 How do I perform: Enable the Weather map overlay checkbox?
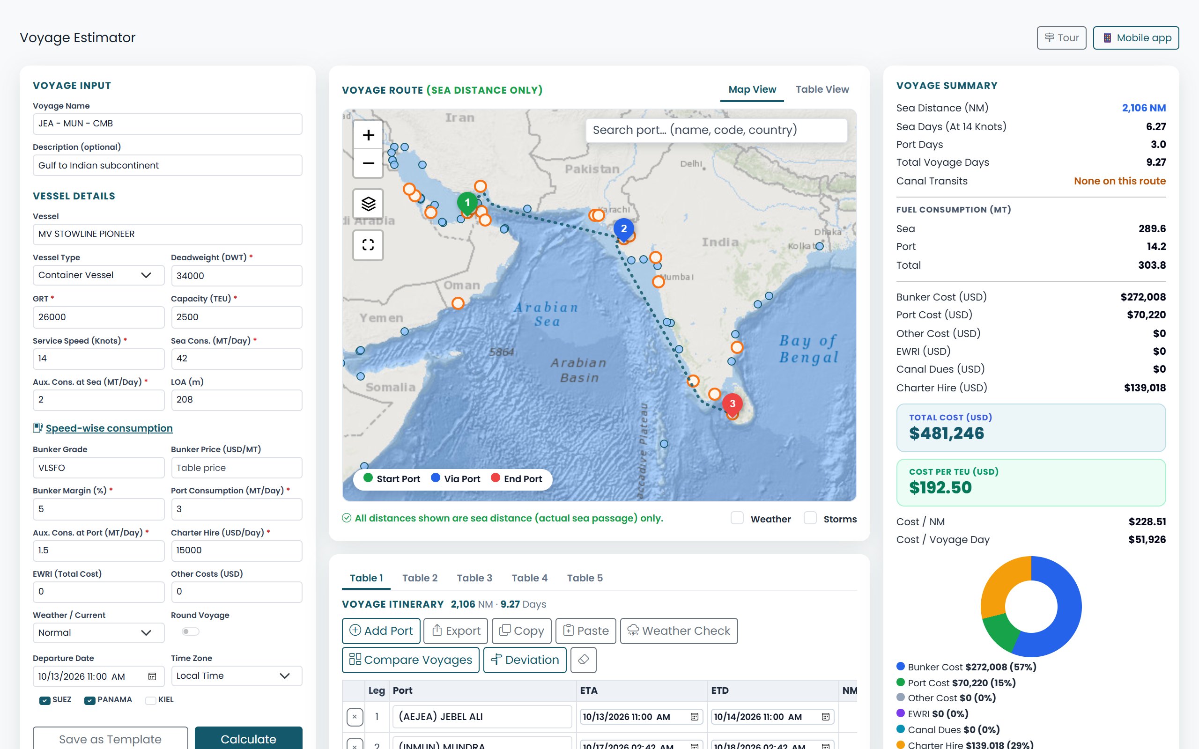click(x=737, y=518)
